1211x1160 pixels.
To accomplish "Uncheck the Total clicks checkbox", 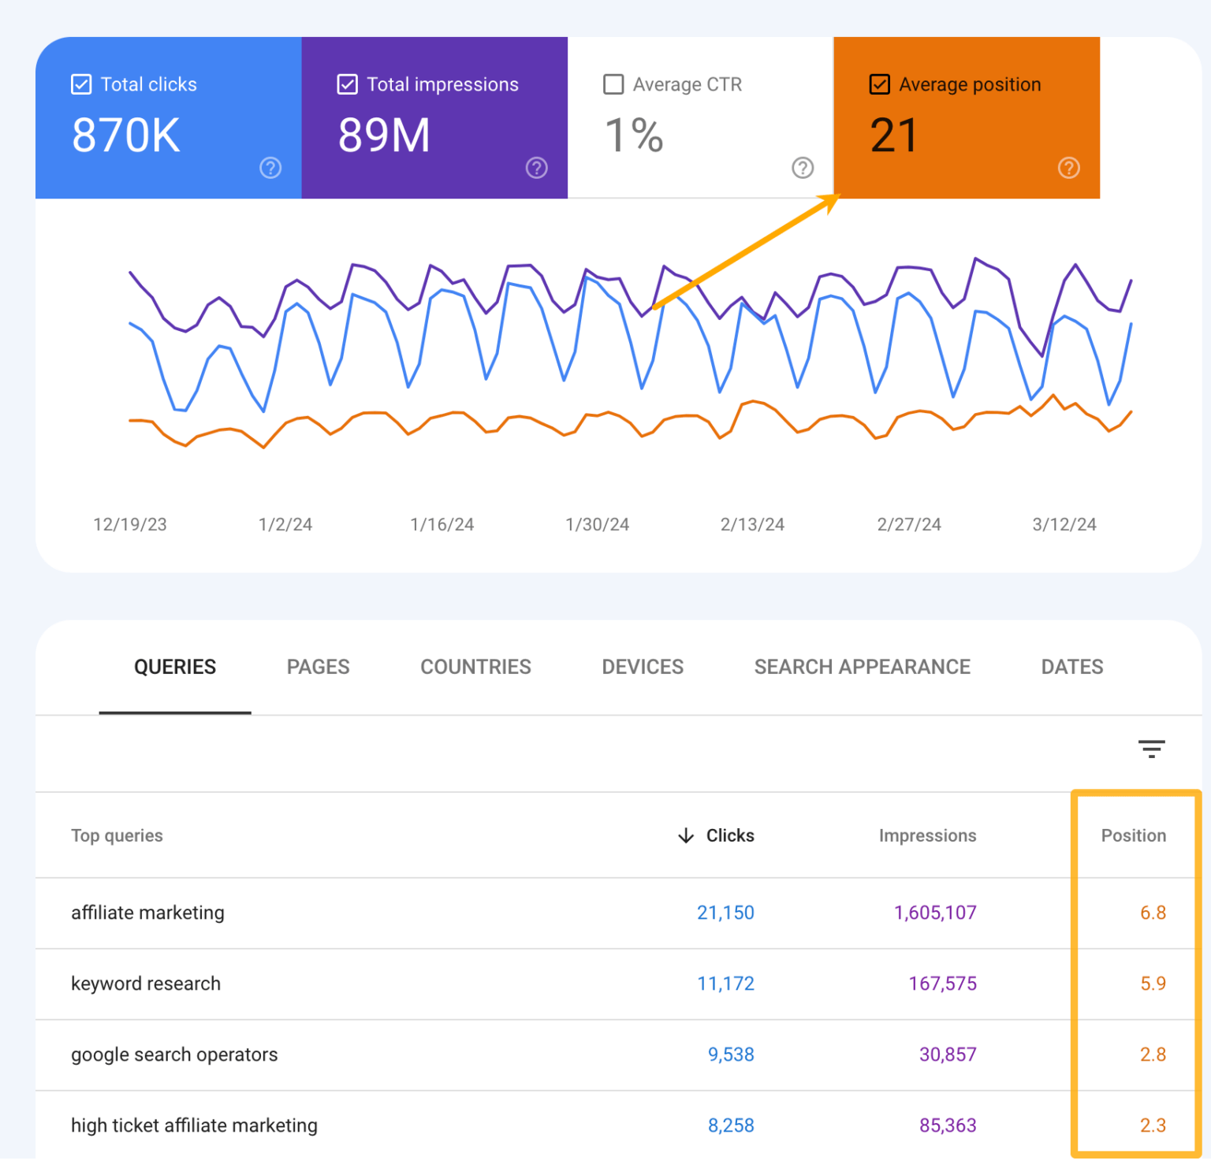I will coord(81,84).
